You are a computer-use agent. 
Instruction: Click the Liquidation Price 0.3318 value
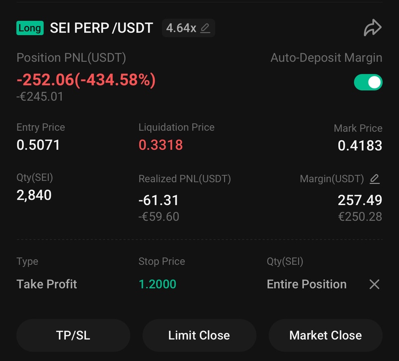point(161,145)
